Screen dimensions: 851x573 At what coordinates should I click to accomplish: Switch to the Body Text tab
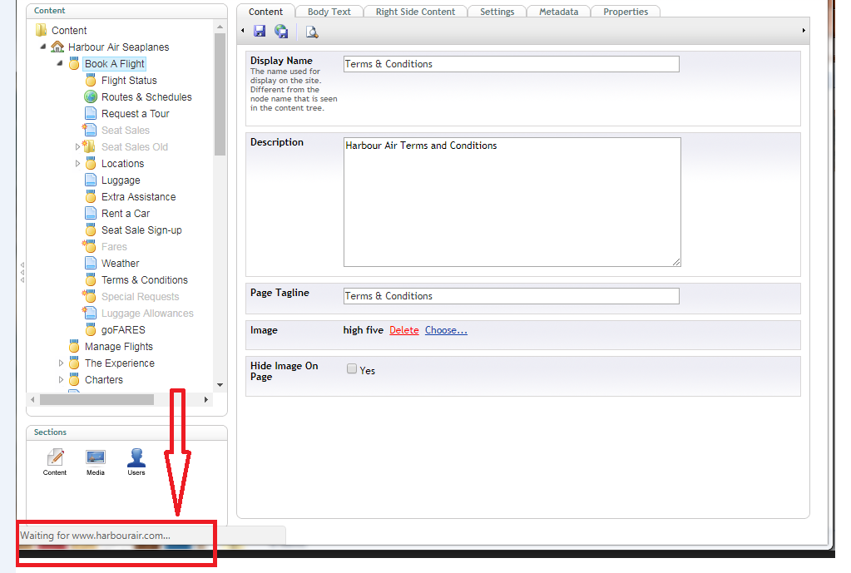coord(329,12)
